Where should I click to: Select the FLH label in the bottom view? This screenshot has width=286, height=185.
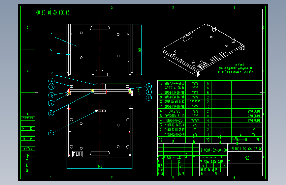[77, 154]
